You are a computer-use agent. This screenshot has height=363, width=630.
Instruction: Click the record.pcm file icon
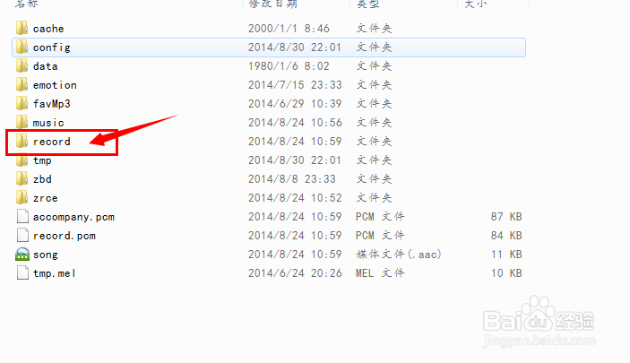tap(22, 236)
